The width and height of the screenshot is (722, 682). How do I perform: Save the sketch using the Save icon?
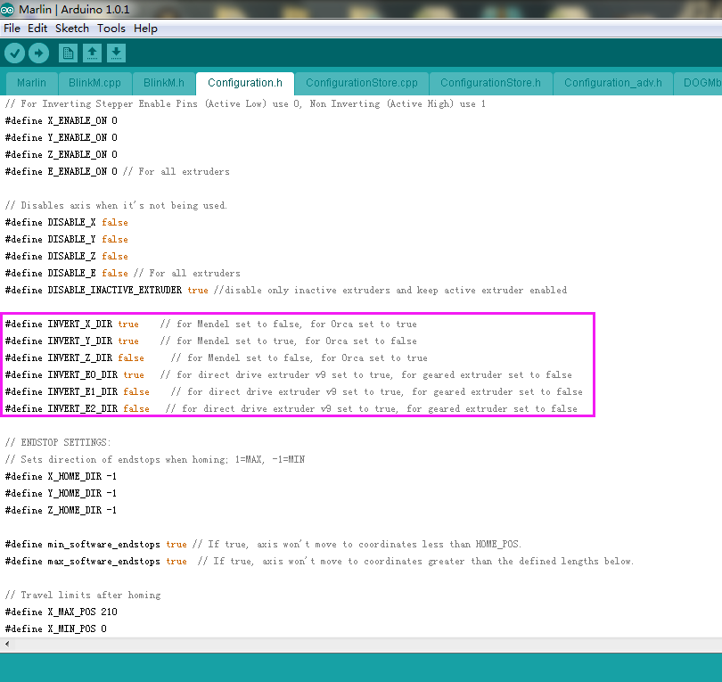click(116, 53)
